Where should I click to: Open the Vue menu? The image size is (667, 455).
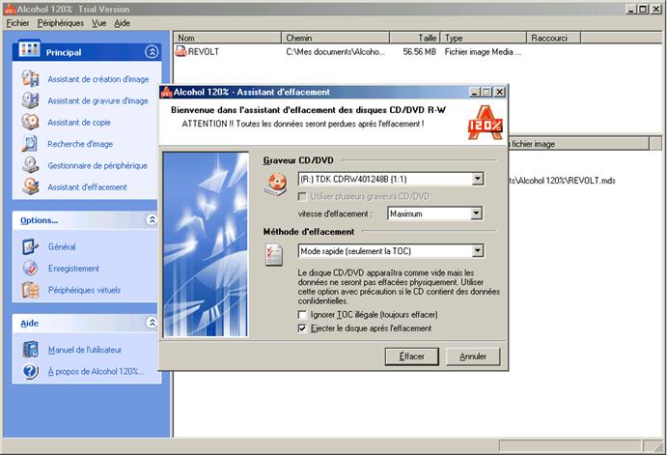coord(98,23)
